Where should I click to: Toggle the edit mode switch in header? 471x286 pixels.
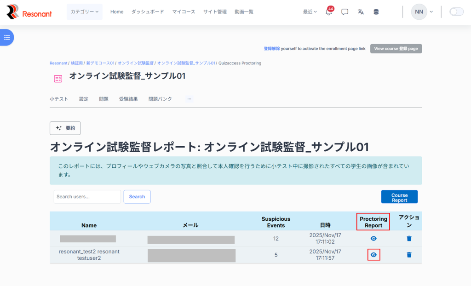tap(456, 12)
